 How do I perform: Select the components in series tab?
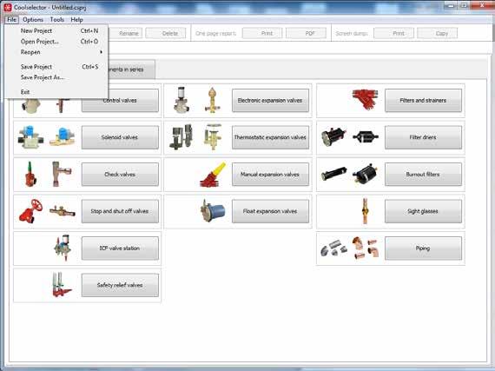tap(131, 70)
